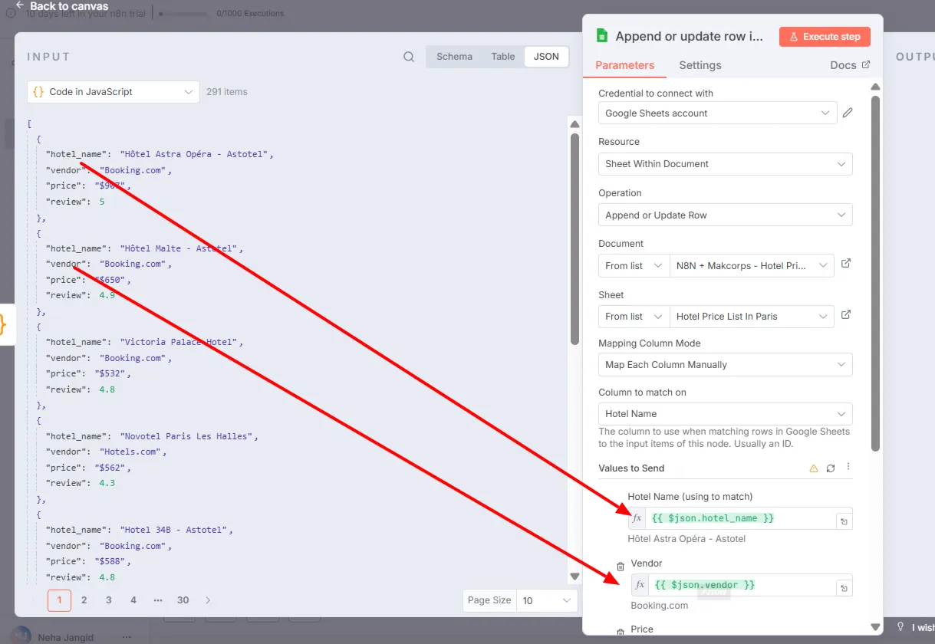Edit the Google Sheets credential with pencil icon
935x644 pixels.
848,113
